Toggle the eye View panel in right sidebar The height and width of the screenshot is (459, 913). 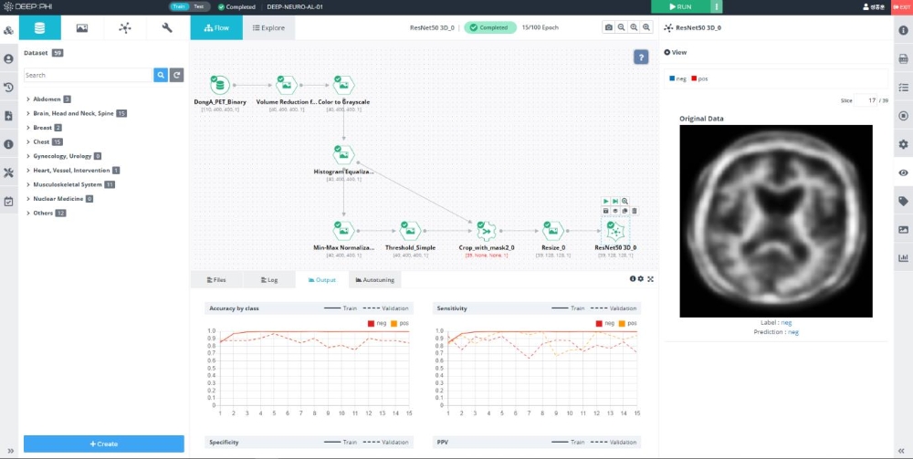903,172
